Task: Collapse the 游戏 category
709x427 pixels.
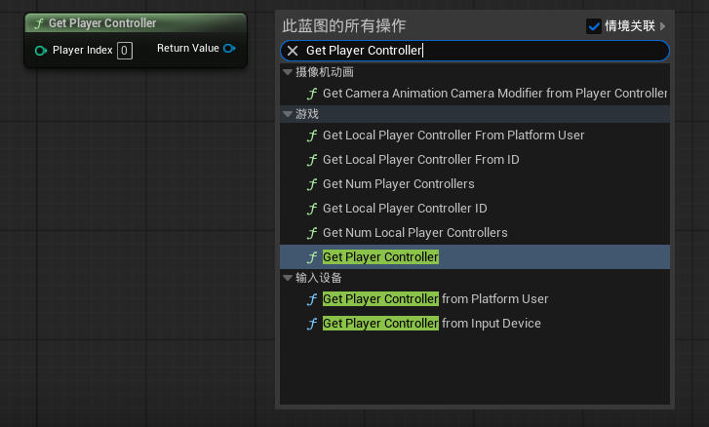Action: [x=288, y=114]
